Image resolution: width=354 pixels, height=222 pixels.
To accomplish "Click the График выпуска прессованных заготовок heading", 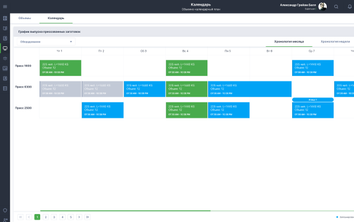I will [50, 31].
